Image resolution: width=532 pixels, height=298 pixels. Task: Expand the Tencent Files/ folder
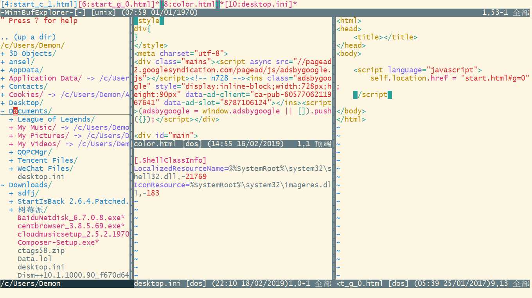[x=43, y=160]
